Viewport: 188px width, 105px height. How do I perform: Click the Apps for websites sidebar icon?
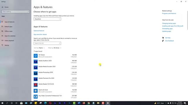(2, 36)
